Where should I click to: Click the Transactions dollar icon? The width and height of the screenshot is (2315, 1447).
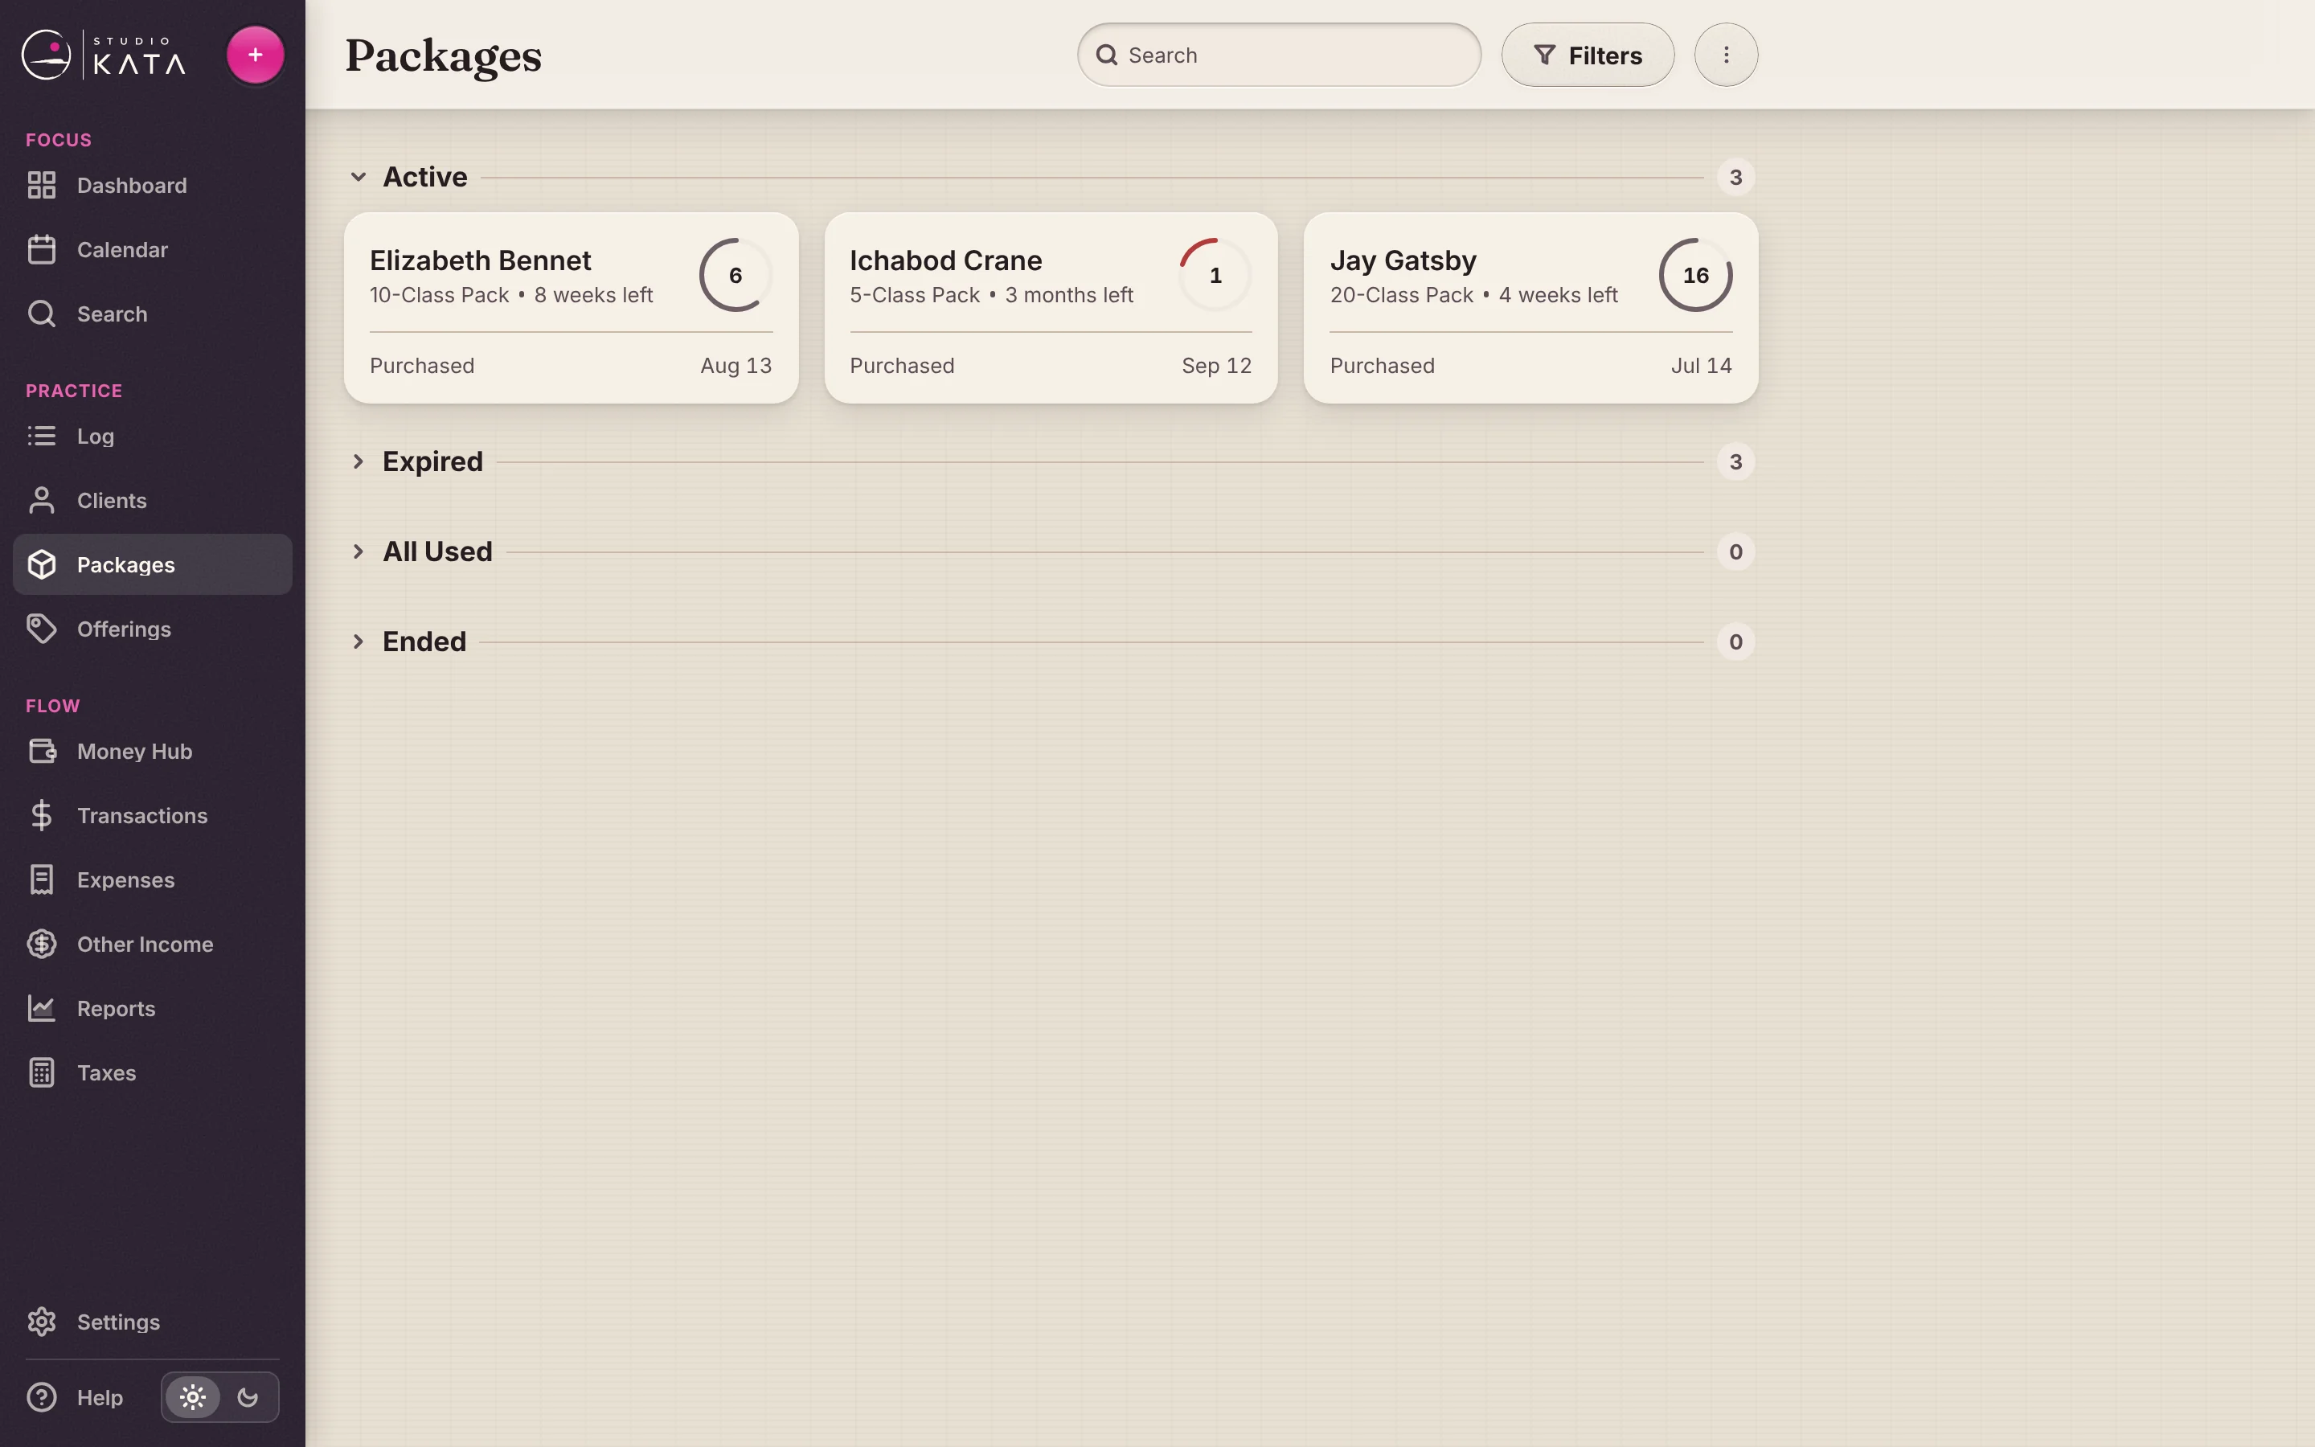[x=41, y=814]
